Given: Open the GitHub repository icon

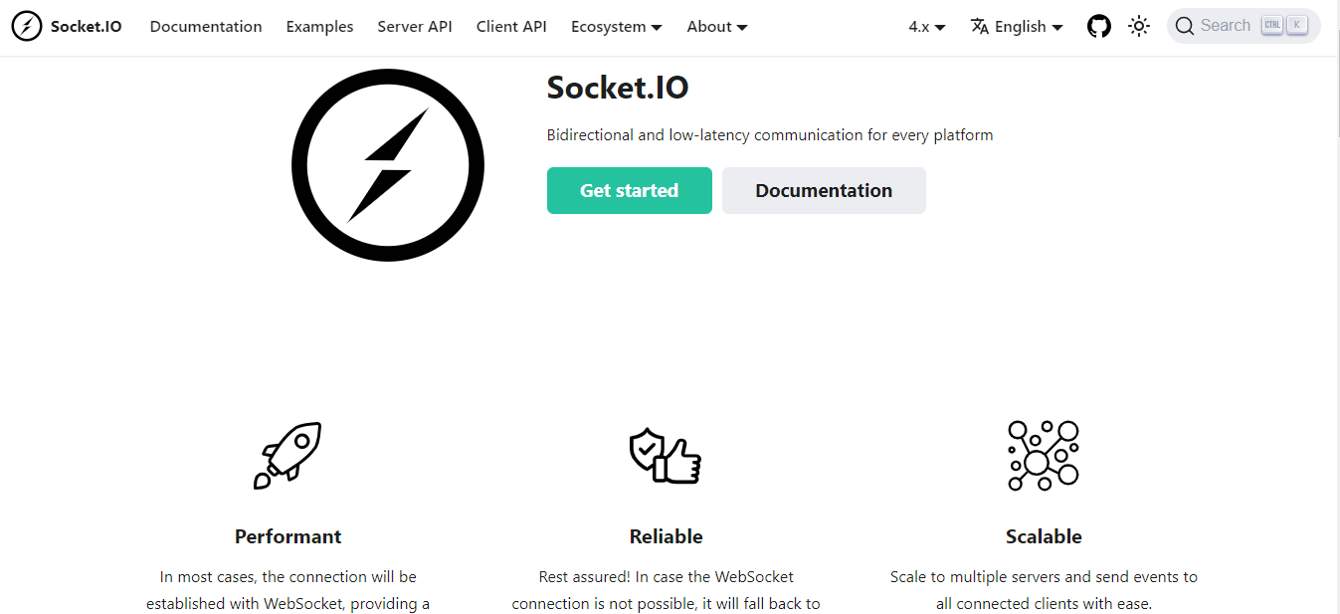Looking at the screenshot, I should tap(1098, 27).
